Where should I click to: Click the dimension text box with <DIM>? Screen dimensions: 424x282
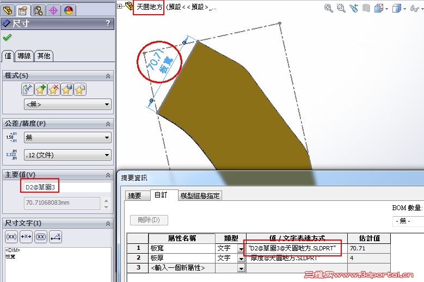coord(58,265)
